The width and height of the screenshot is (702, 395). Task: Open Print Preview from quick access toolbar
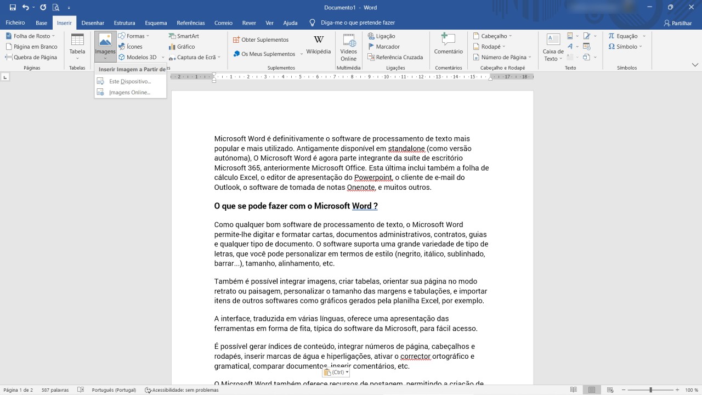pos(56,8)
